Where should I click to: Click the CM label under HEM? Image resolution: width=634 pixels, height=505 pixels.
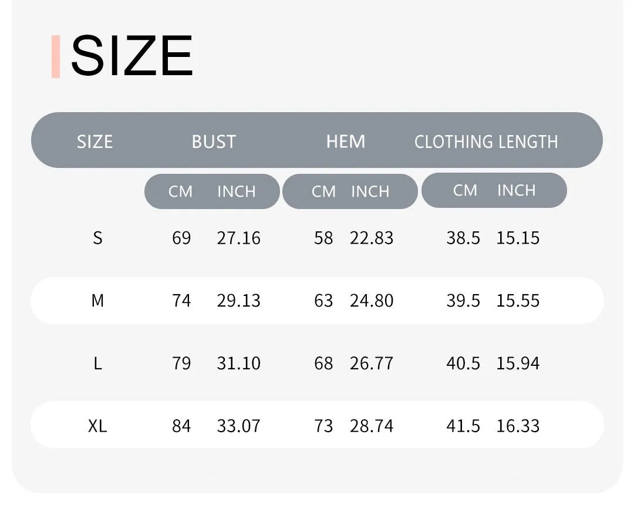pyautogui.click(x=323, y=191)
